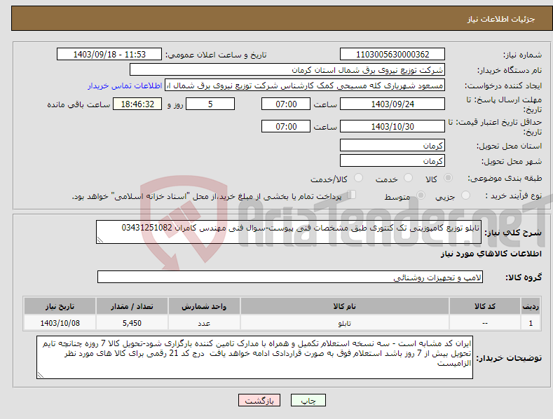Screen dimensions: 553x419
Task: Click the unit cell عدد
Action: click(x=204, y=323)
